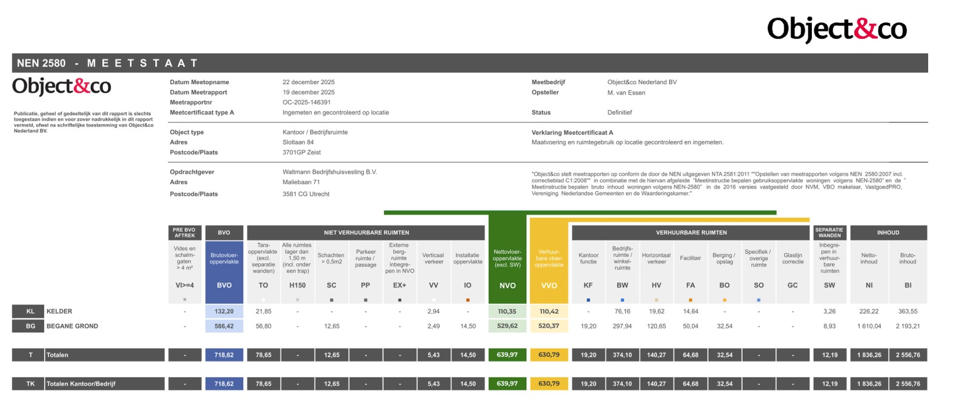The image size is (953, 419).
Task: Click the orange legend square under IO
Action: (467, 300)
